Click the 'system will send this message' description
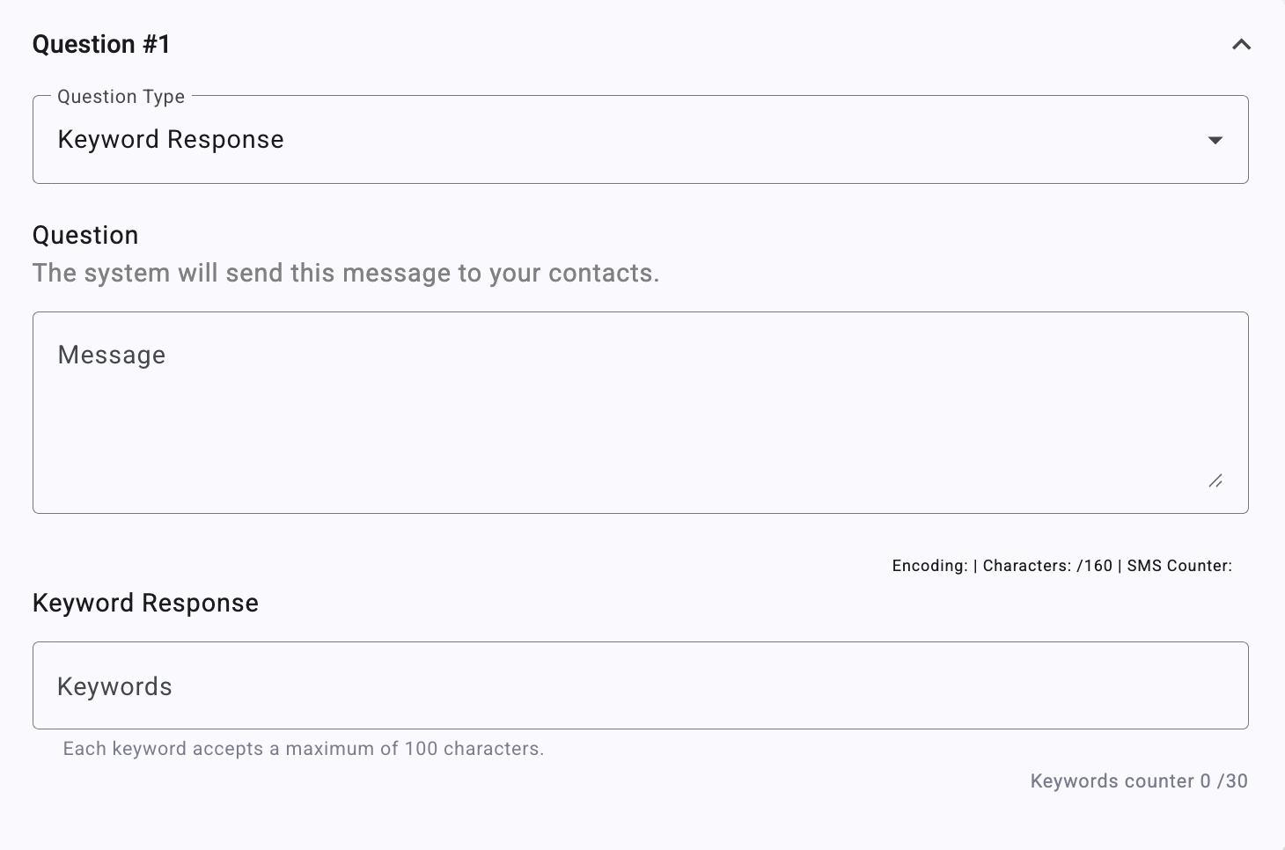This screenshot has width=1285, height=850. (346, 273)
